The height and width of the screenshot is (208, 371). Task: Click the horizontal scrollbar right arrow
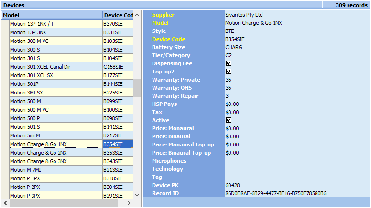(x=129, y=203)
